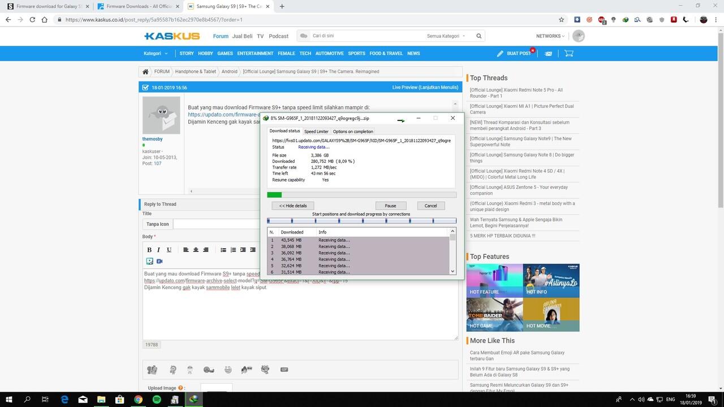This screenshot has width=724, height=407.
Task: Open the Podcast section
Action: pos(278,36)
